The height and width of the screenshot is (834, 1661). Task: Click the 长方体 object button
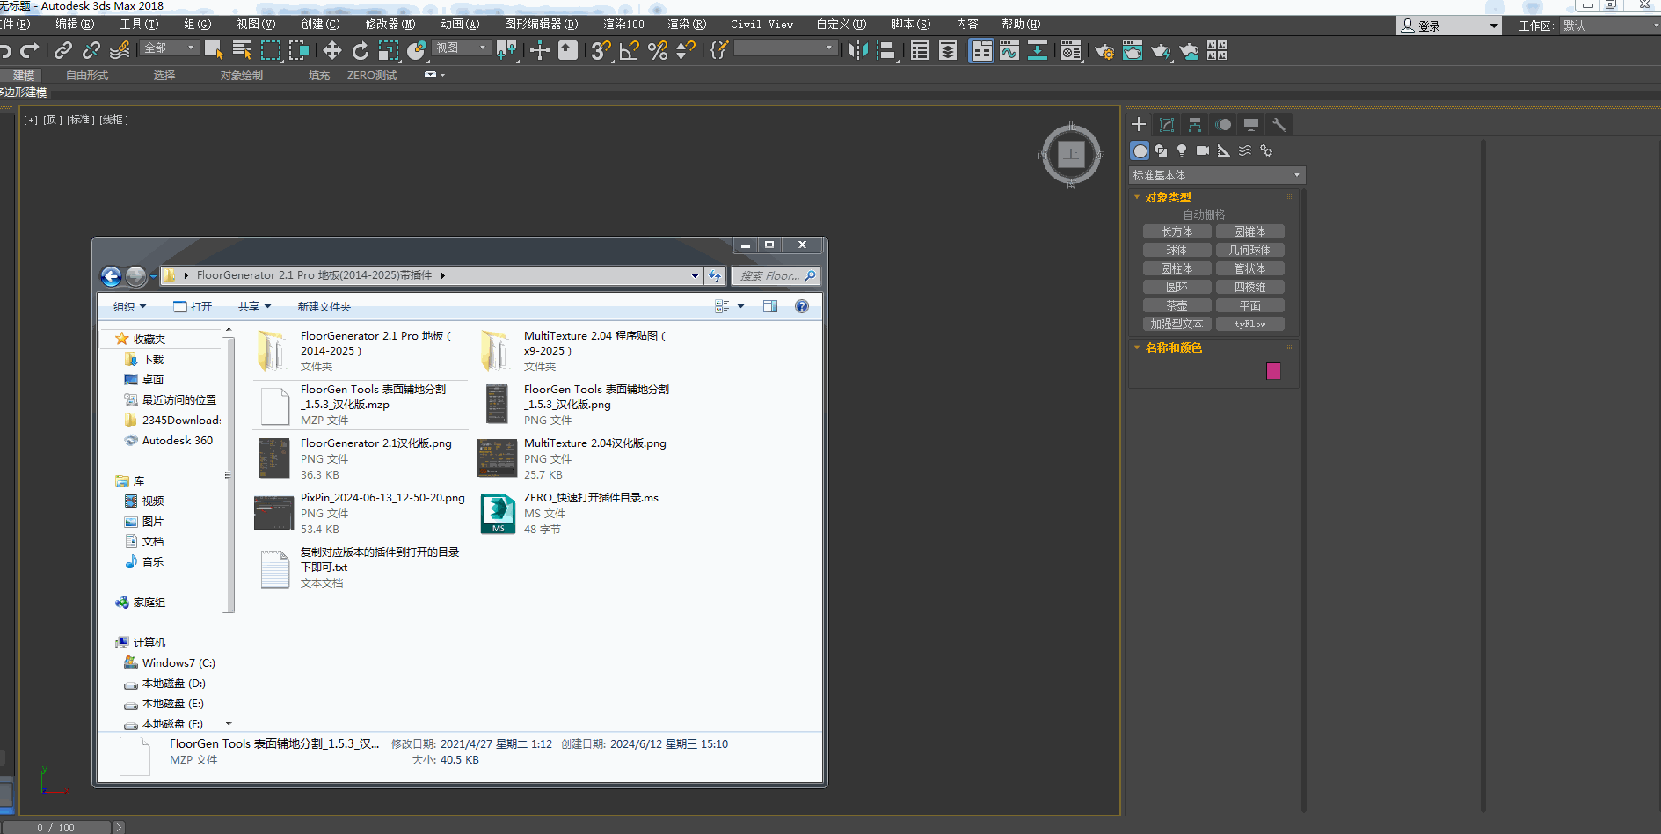pyautogui.click(x=1177, y=231)
